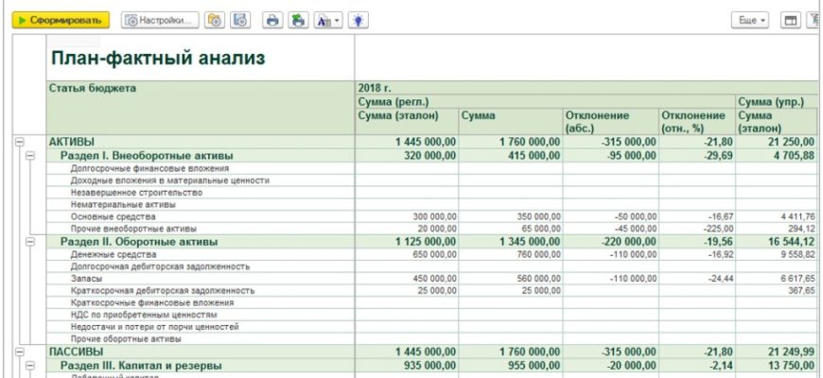Image resolution: width=823 pixels, height=378 pixels.
Task: Click the Статья бюджета column header
Action: 93,88
